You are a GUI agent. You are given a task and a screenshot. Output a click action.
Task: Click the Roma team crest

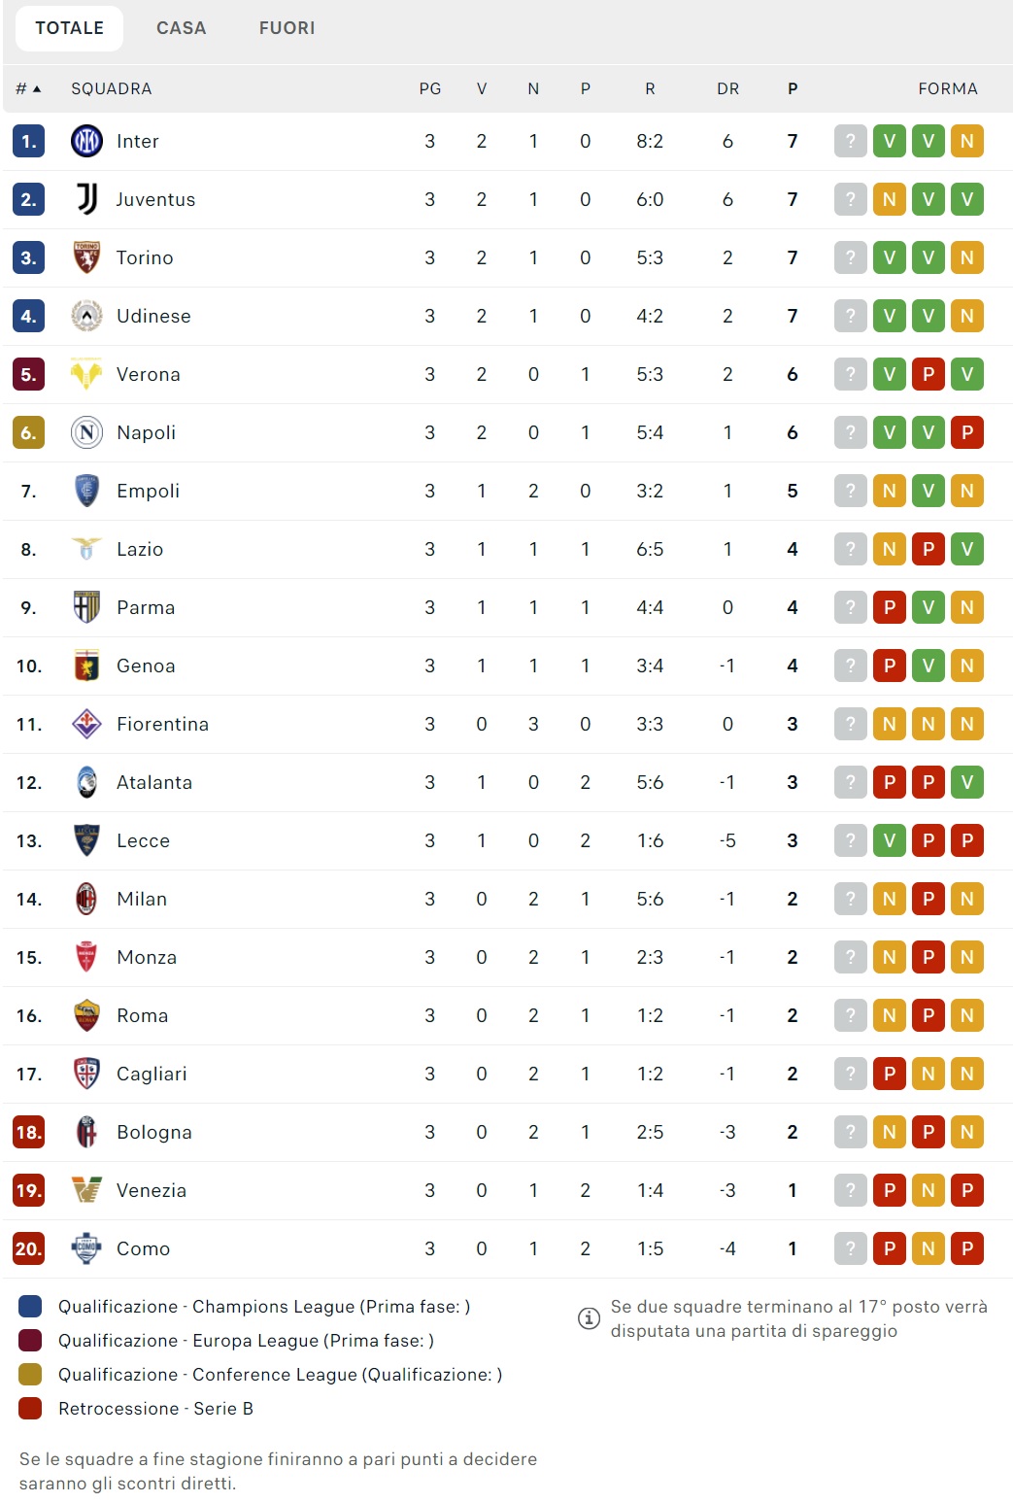[x=86, y=1015]
